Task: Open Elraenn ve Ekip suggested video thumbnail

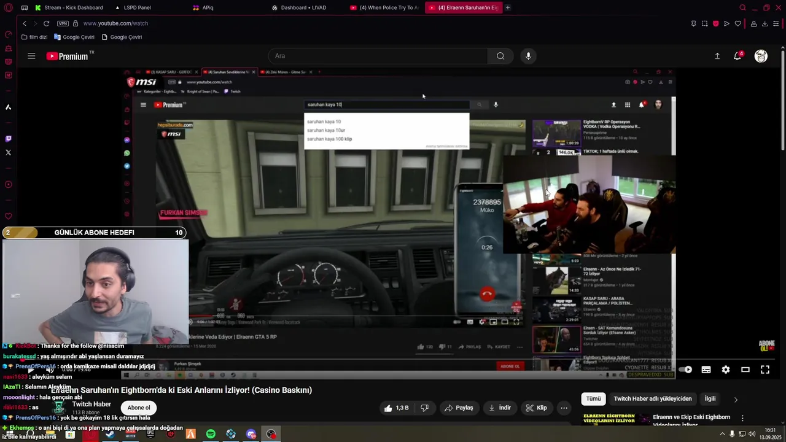Action: [617, 419]
